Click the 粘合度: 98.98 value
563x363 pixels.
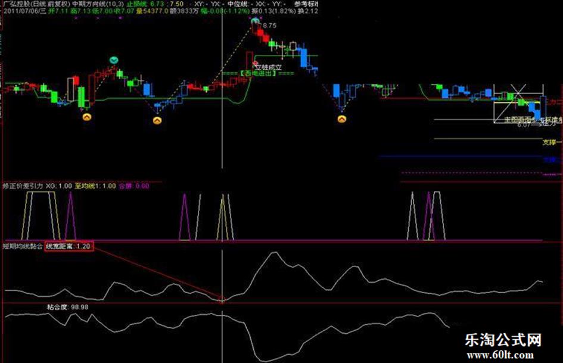click(67, 308)
